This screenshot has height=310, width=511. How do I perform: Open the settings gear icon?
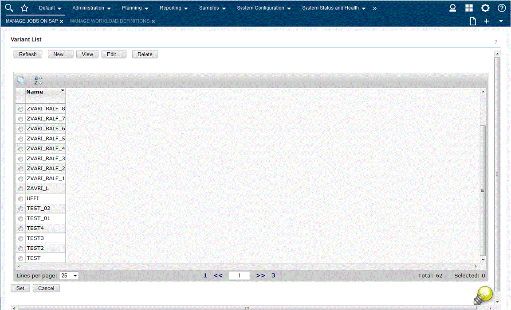(x=485, y=8)
